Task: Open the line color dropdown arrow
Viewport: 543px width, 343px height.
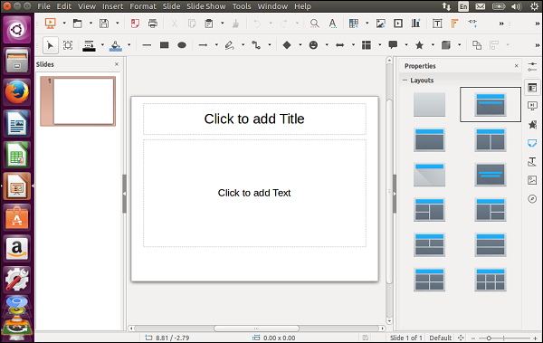Action: point(102,45)
